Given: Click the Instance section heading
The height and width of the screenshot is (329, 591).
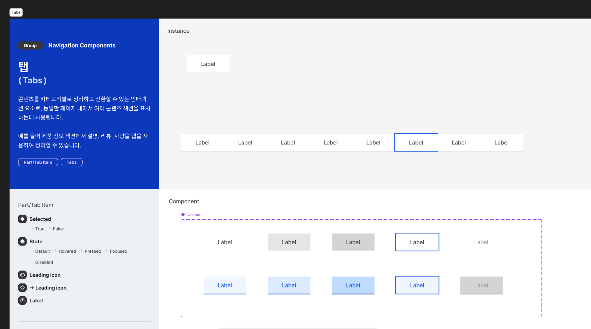Looking at the screenshot, I should (178, 31).
